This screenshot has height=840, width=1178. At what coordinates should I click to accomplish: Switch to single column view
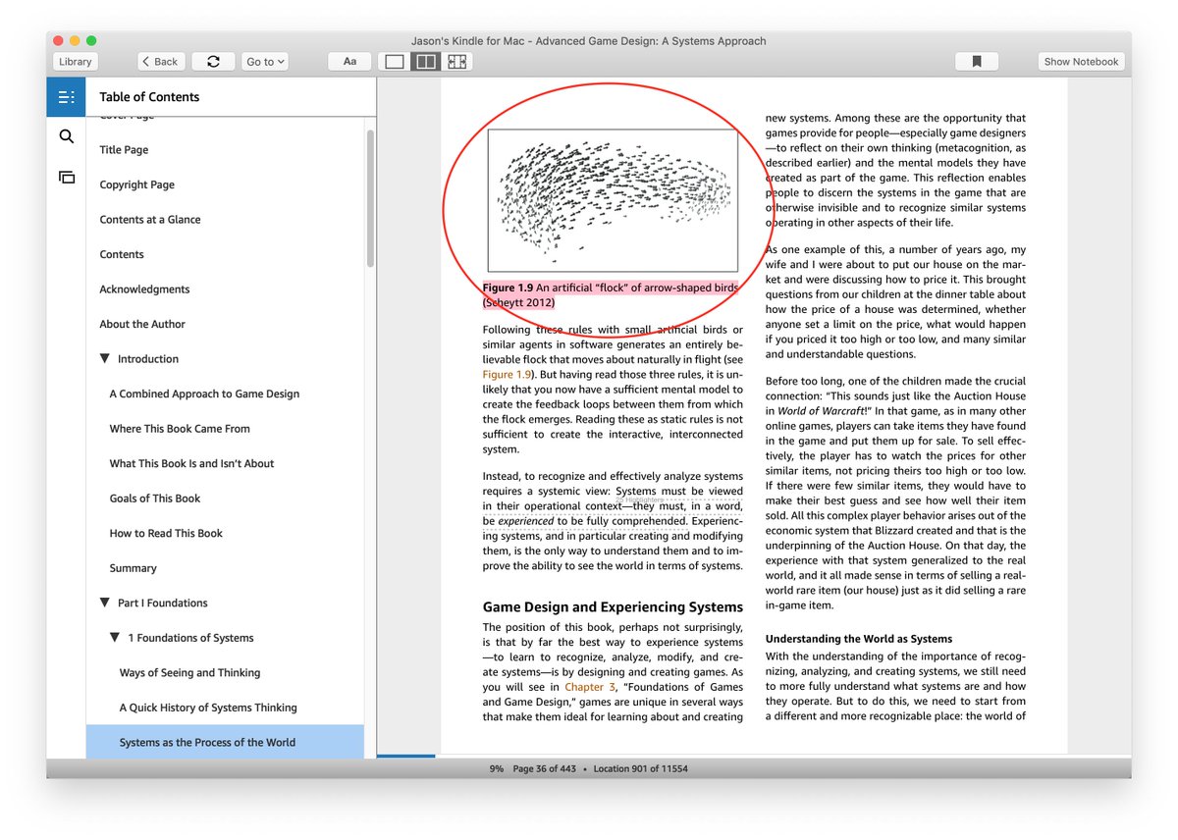(395, 61)
